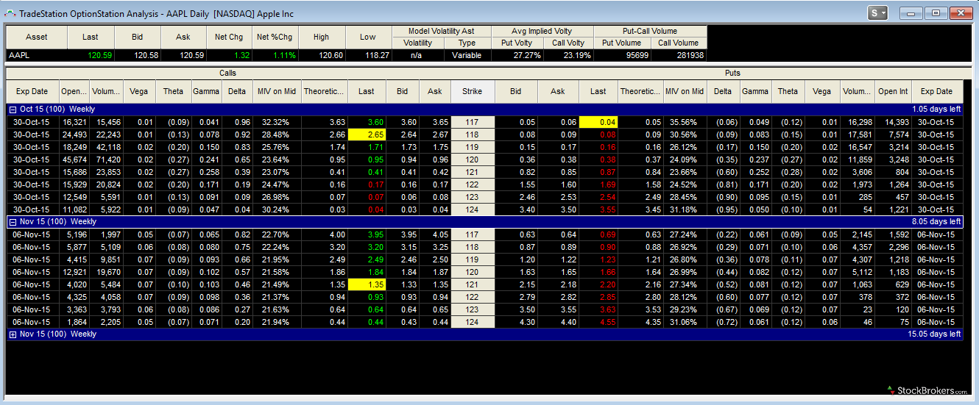Click highlighted put last 0.04
Image resolution: width=979 pixels, height=405 pixels.
[598, 122]
